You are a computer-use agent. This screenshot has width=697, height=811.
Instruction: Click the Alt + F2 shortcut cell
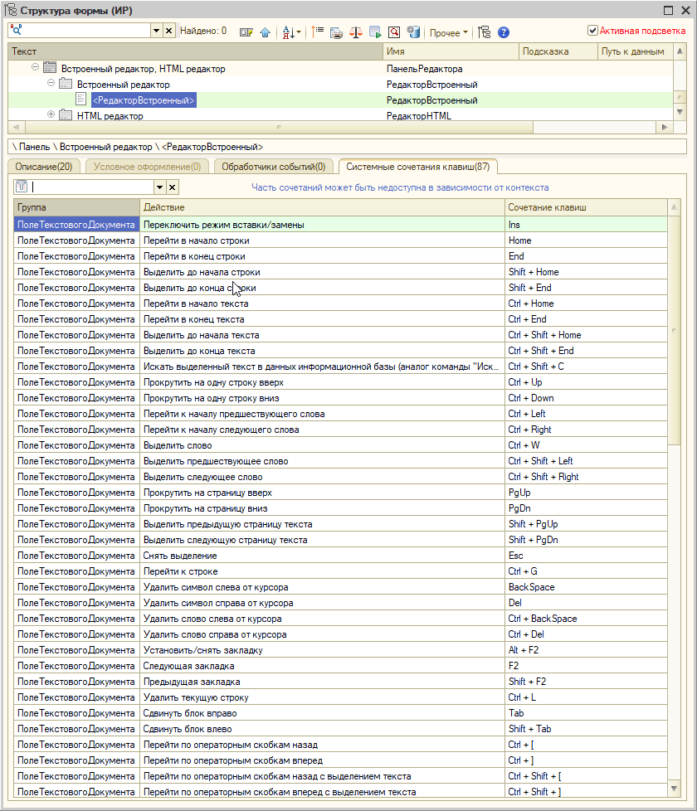click(x=586, y=650)
